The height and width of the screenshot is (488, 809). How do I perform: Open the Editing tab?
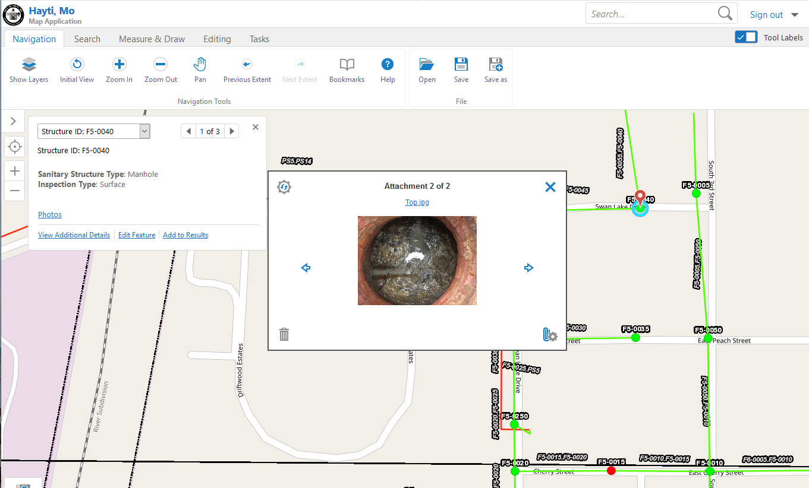[x=217, y=39]
